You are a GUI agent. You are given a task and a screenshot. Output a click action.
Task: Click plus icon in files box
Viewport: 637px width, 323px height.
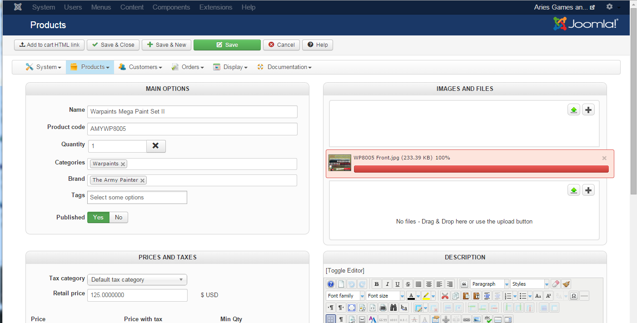588,190
